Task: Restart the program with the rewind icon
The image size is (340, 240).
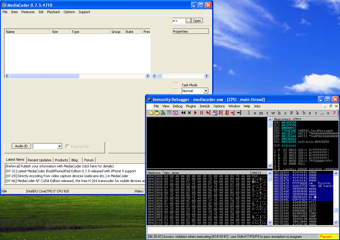Action: [183, 113]
